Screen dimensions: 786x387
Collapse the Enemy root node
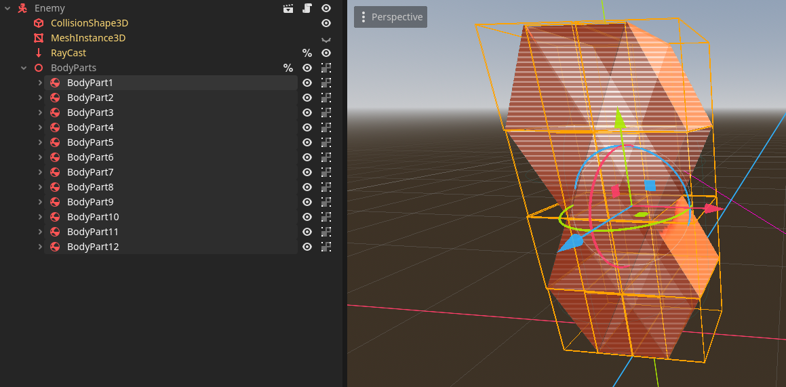(7, 8)
